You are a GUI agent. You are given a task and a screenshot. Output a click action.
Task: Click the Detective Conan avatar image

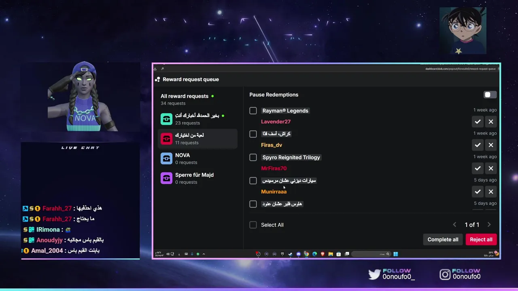[x=463, y=31]
